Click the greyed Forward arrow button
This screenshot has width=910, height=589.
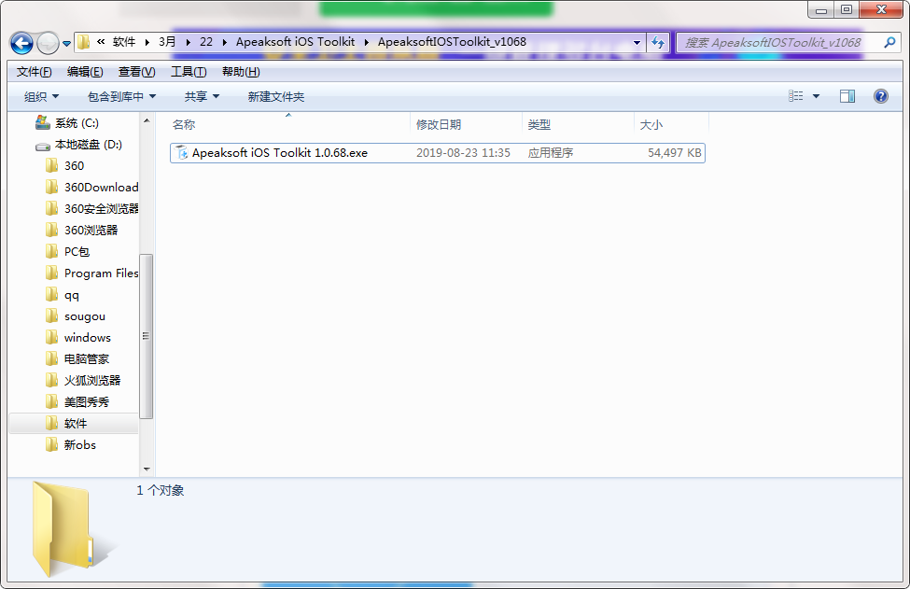(48, 43)
